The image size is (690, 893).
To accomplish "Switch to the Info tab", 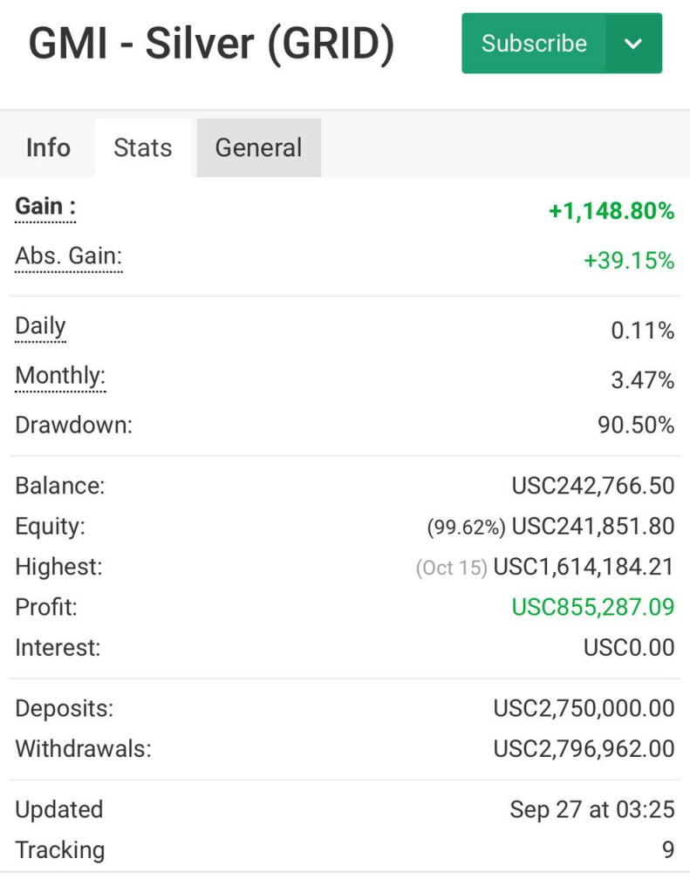I will (x=48, y=148).
